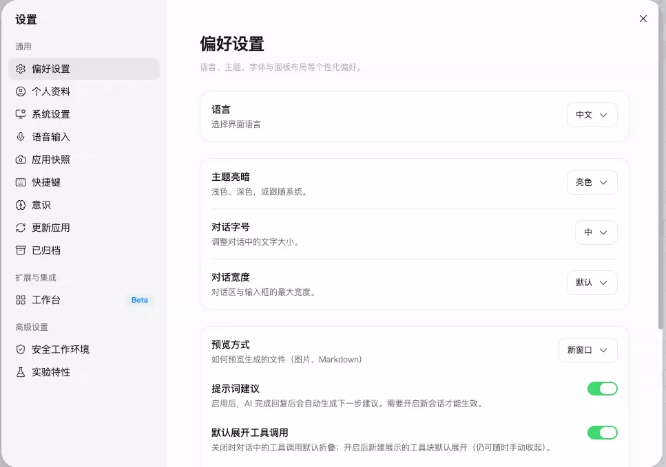Screen dimensions: 666x467
Task: Click the grid icon beside 工作台
Action: pos(21,300)
